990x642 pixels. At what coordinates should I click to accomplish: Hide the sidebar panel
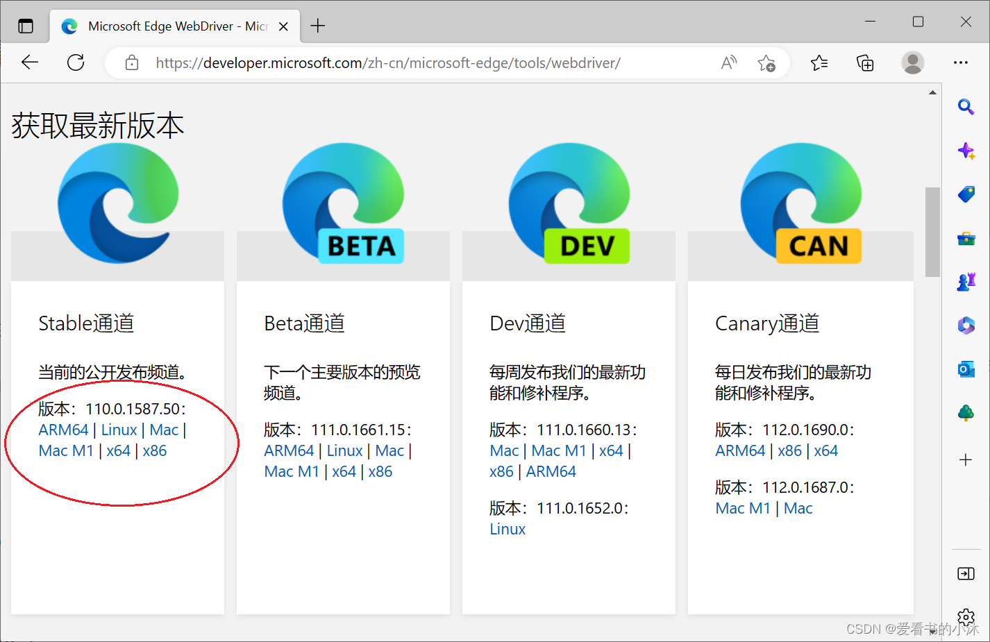coord(966,573)
